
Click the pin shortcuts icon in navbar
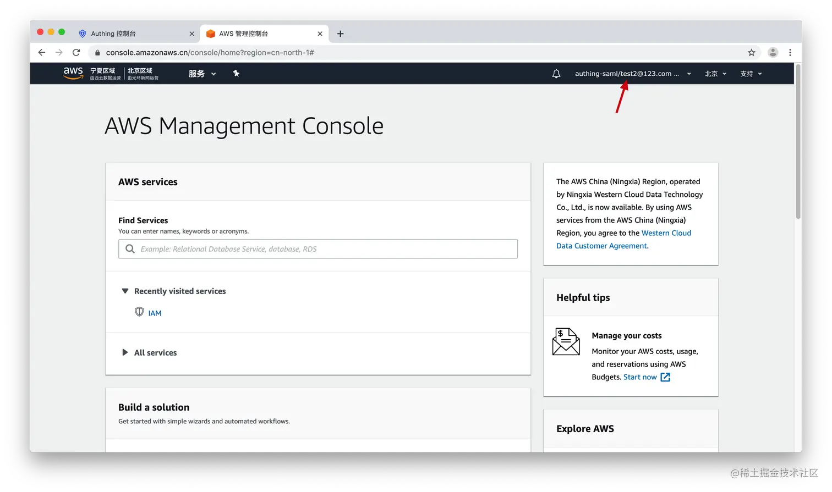pyautogui.click(x=236, y=73)
